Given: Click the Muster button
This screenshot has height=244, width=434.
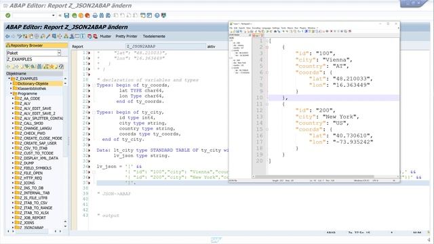Looking at the screenshot, I should point(106,36).
